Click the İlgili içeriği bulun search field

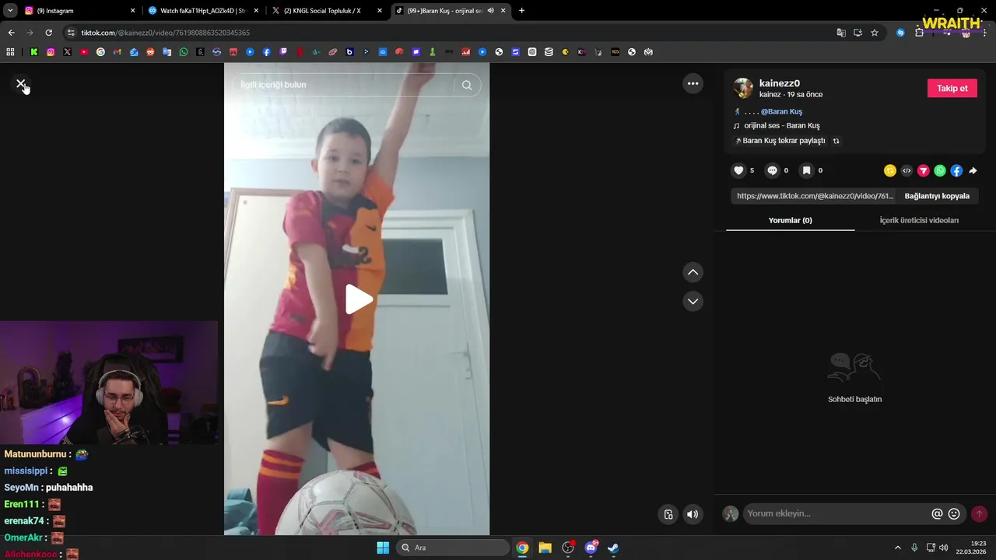point(344,85)
